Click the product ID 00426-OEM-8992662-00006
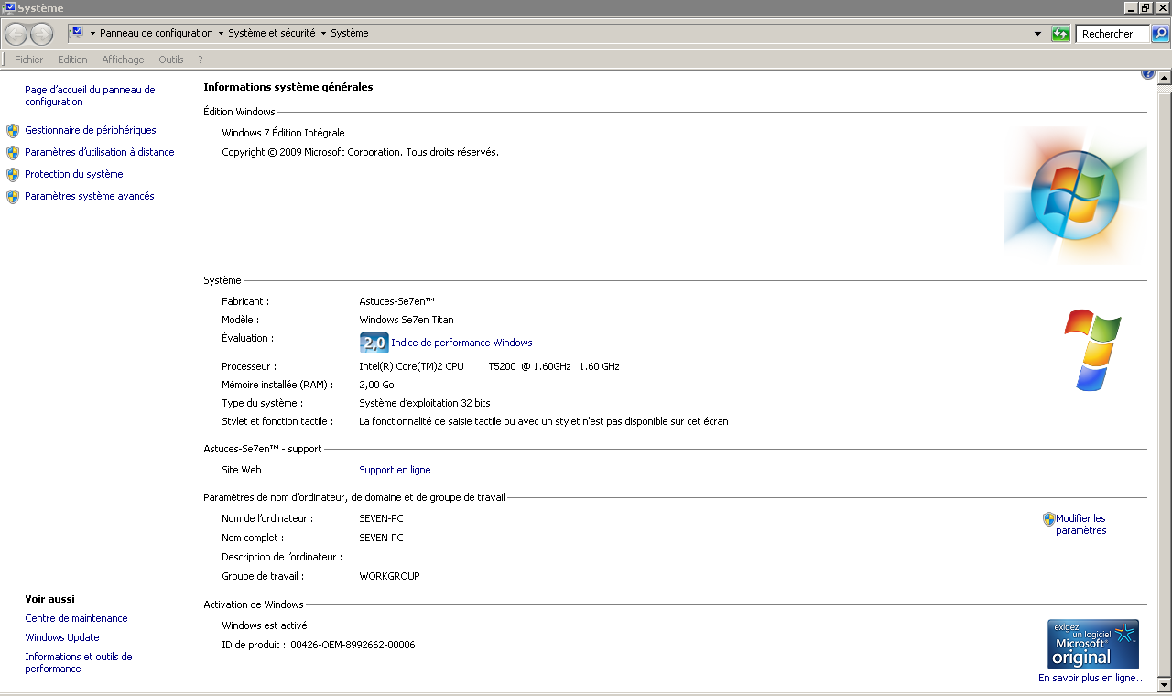1172x696 pixels. pyautogui.click(x=353, y=645)
